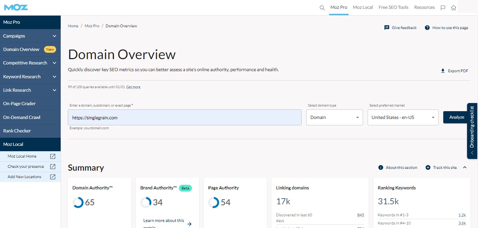Expand the Link Research sidebar menu

pos(54,90)
